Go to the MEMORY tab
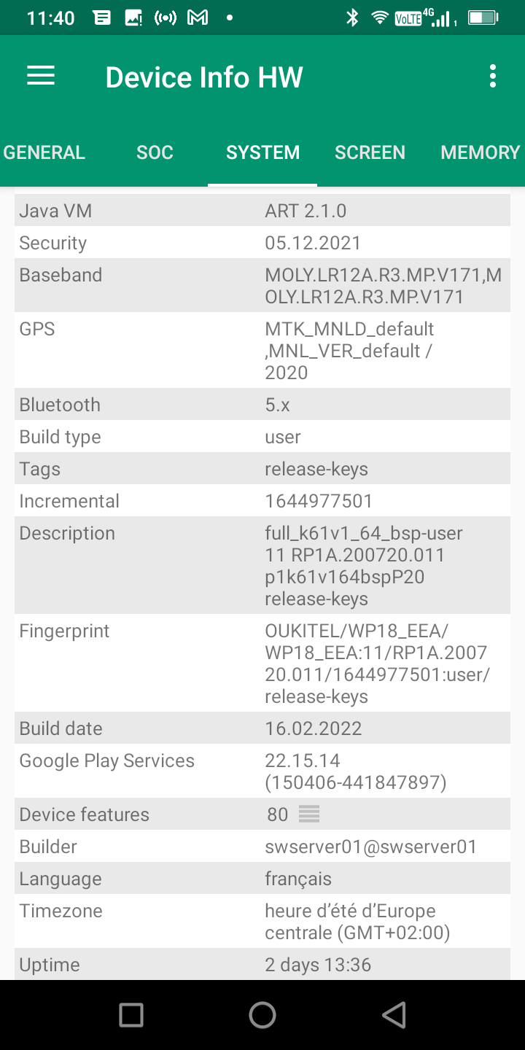This screenshot has height=1050, width=525. pyautogui.click(x=480, y=152)
